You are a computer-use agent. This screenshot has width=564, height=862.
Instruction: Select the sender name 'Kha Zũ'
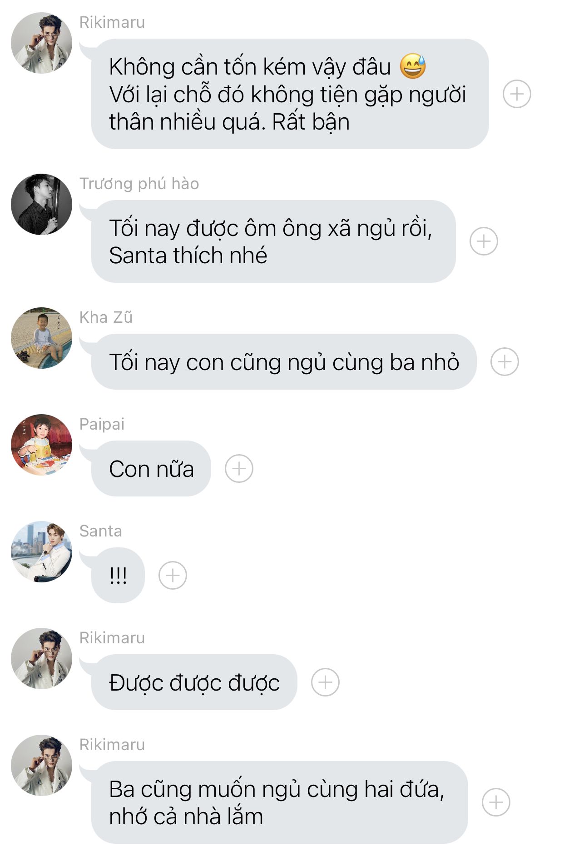point(106,317)
